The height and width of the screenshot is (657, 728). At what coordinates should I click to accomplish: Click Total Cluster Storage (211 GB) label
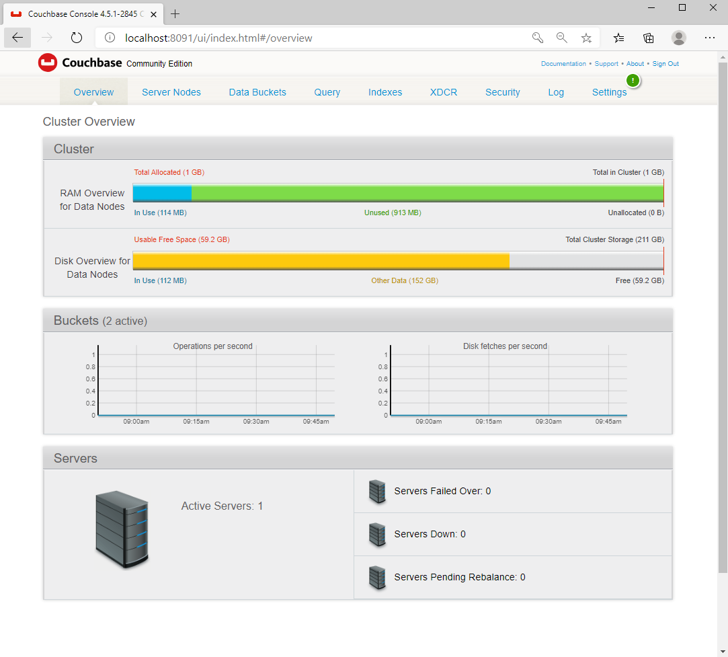[614, 239]
